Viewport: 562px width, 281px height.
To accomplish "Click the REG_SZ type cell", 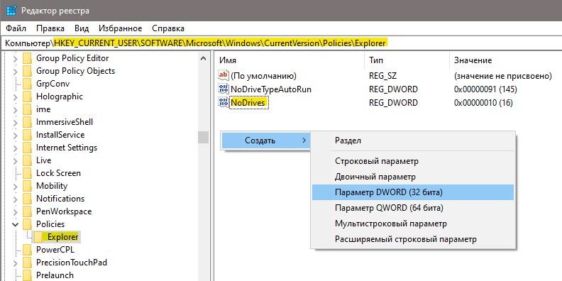I will click(x=382, y=76).
